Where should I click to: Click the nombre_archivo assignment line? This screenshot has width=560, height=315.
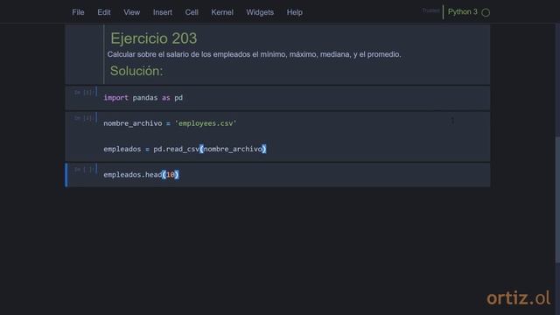click(x=170, y=123)
